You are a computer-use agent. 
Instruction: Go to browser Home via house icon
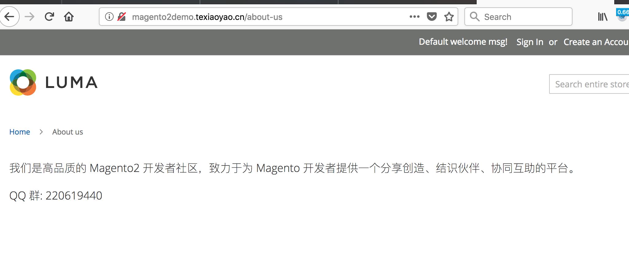69,17
